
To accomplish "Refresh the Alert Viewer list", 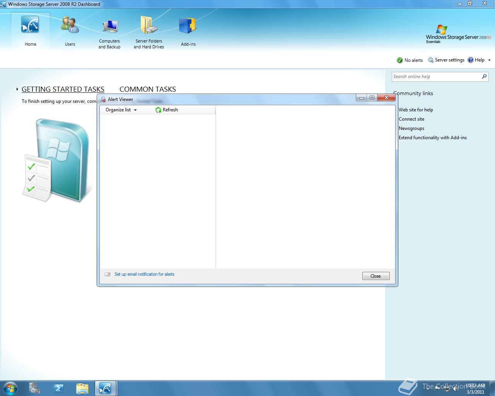I will tap(167, 110).
